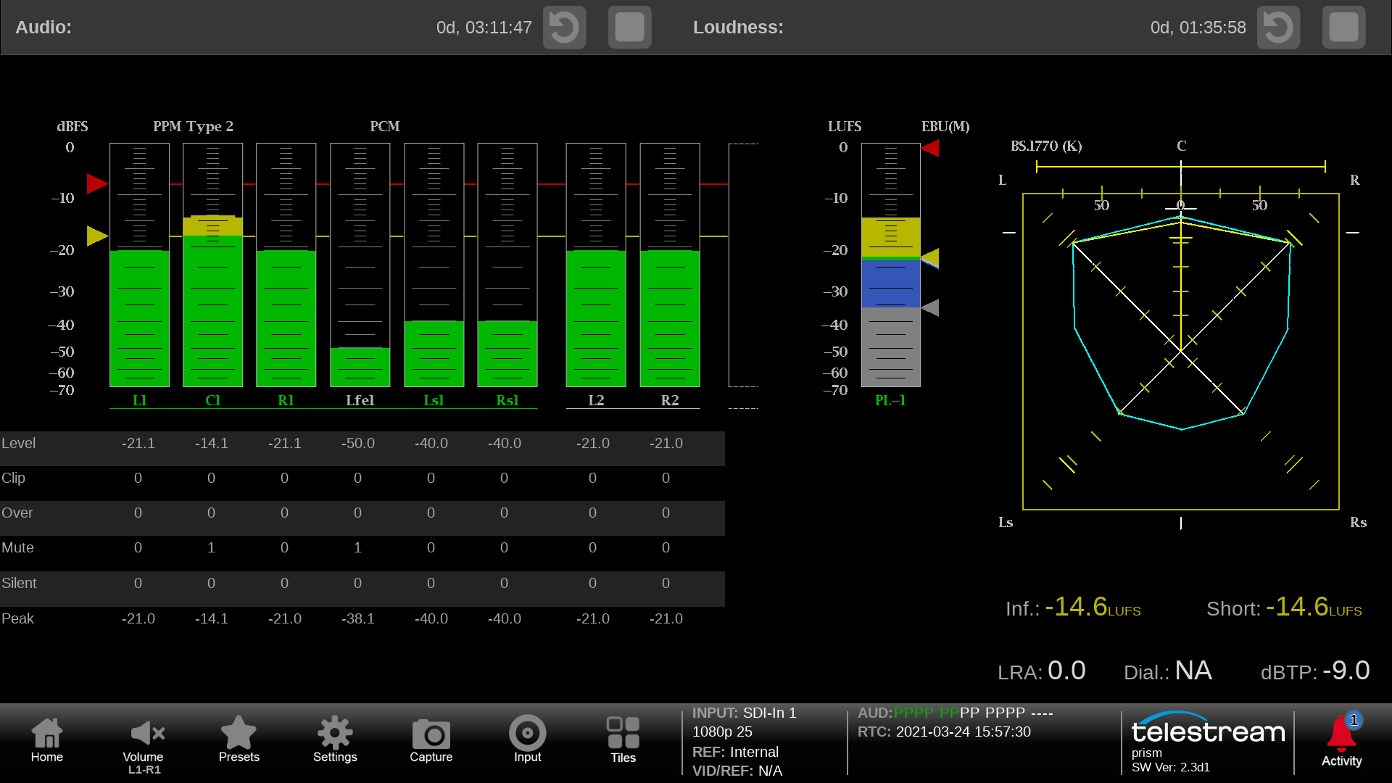Click the Audio timer 0d, 03:11:47

484,28
